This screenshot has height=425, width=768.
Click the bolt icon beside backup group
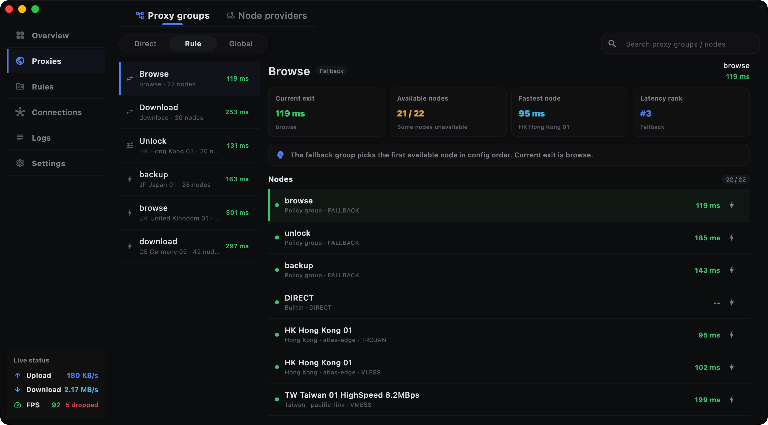[130, 179]
